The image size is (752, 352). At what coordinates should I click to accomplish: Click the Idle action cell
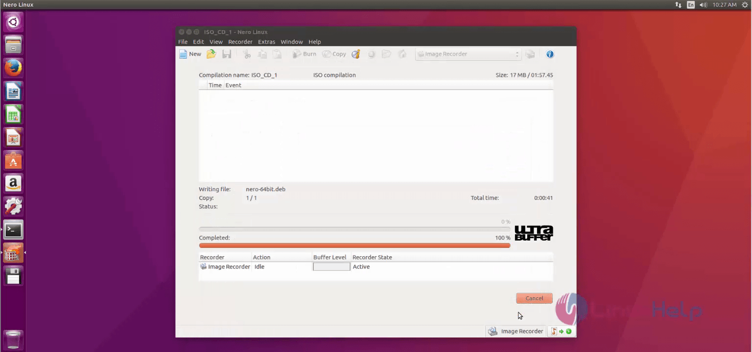click(259, 267)
